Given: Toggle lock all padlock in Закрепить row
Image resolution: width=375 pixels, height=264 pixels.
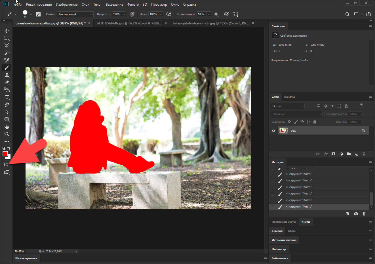Looking at the screenshot, I should [315, 122].
